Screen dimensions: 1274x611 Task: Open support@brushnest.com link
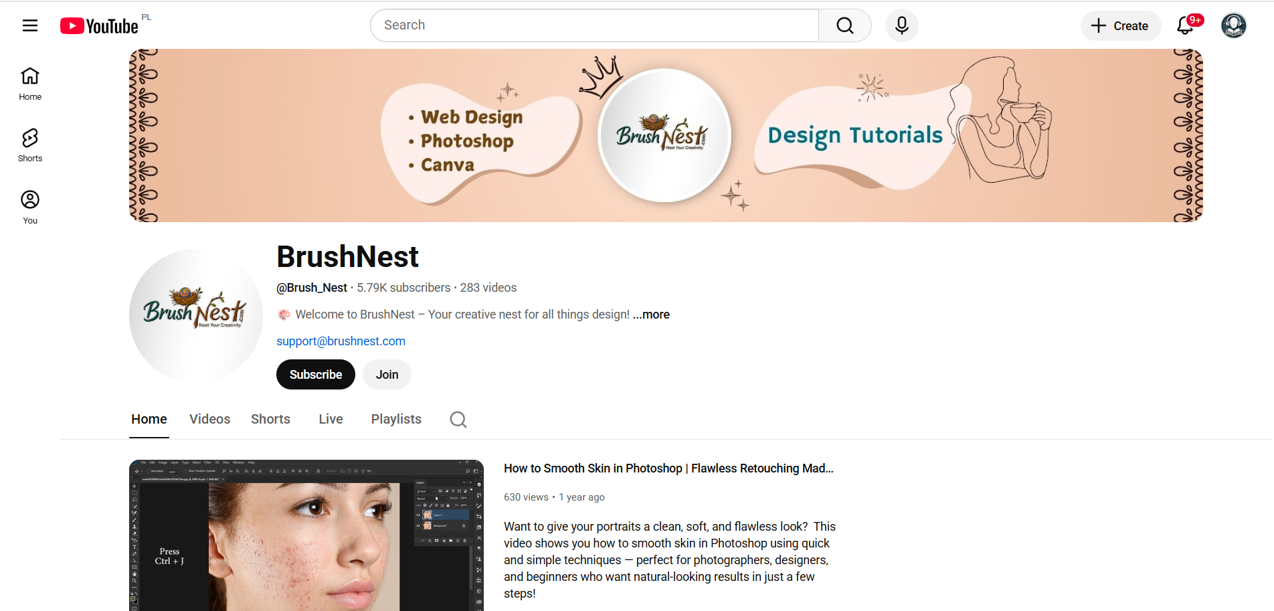click(x=341, y=341)
